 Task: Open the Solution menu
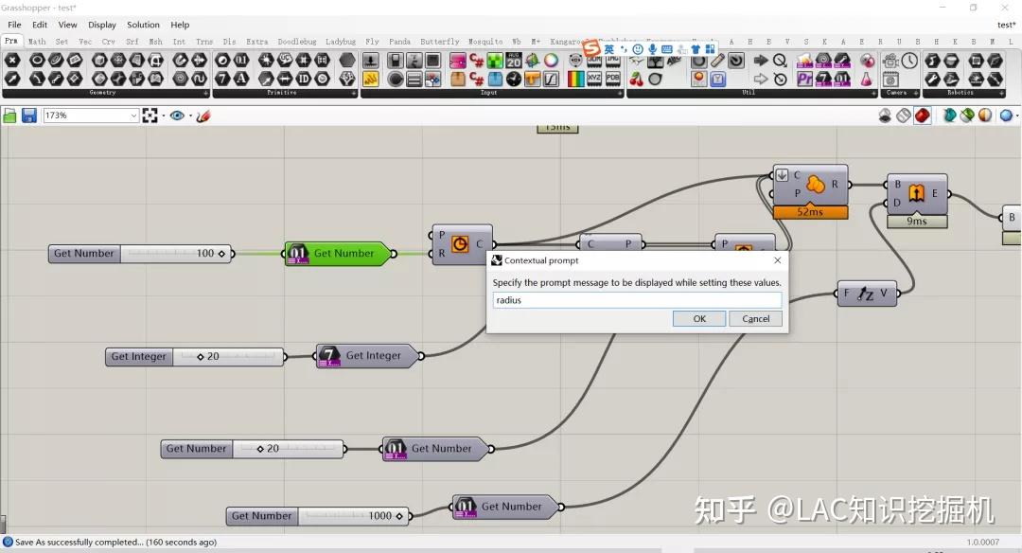coord(143,25)
